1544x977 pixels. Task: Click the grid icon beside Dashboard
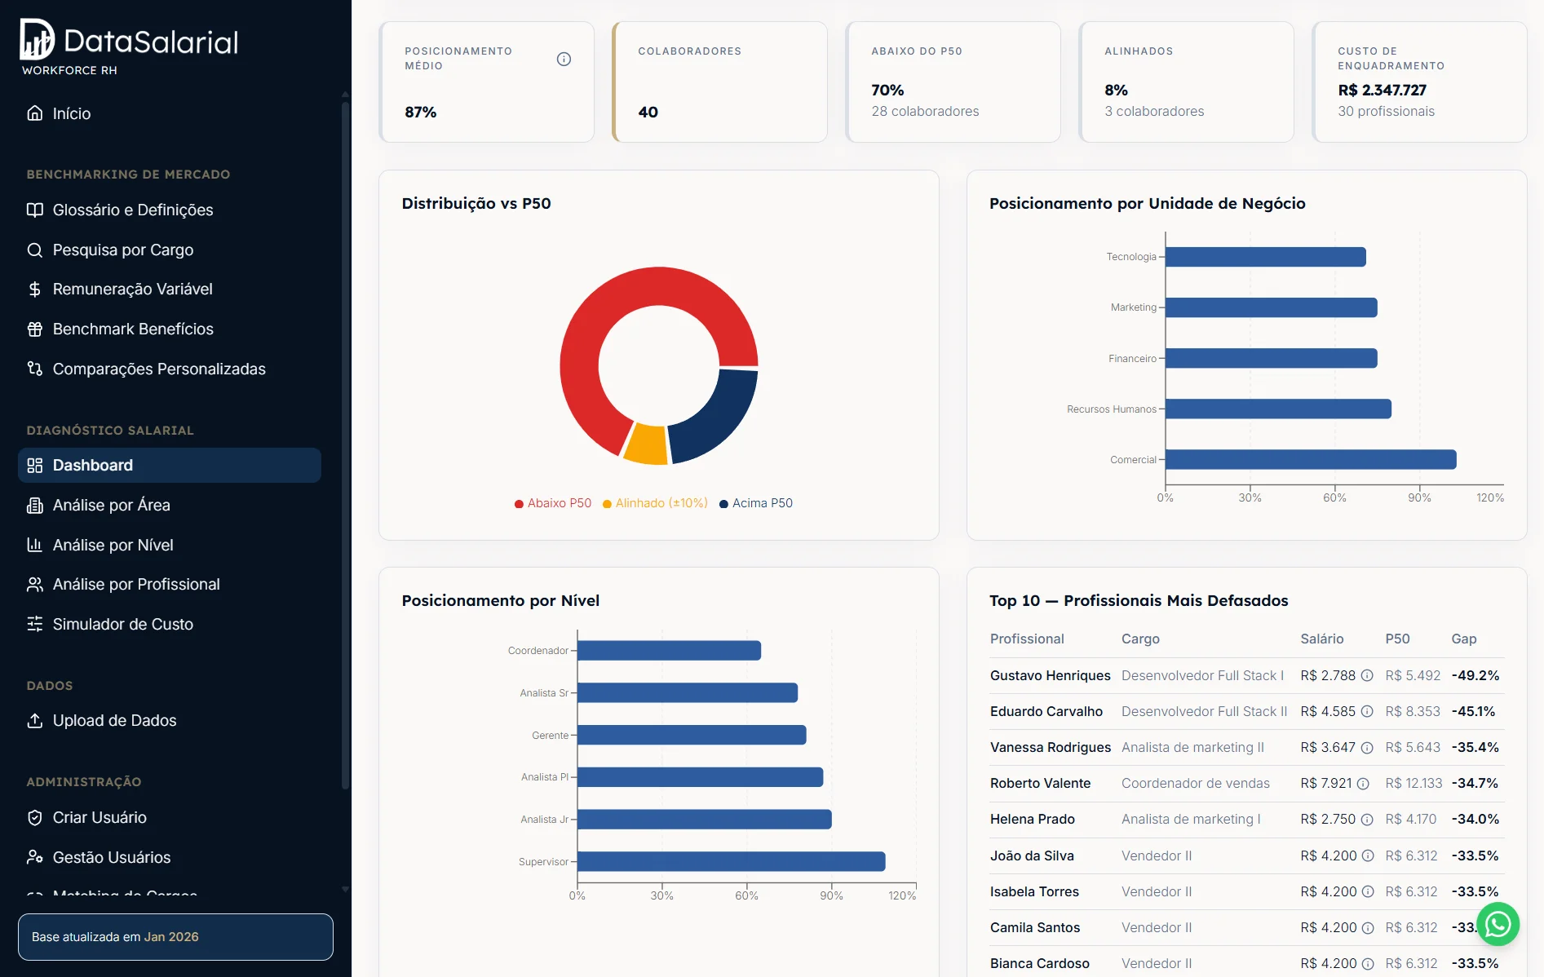click(34, 466)
